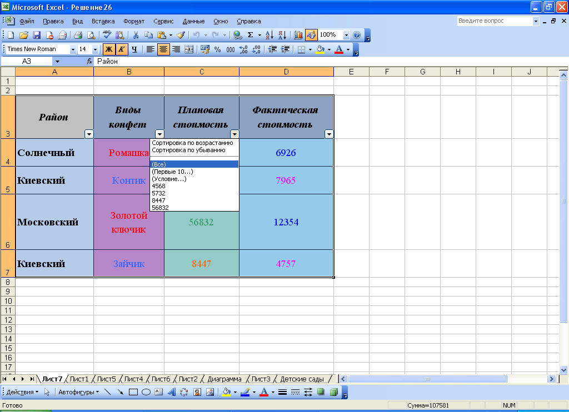The height and width of the screenshot is (412, 569).
Task: Toggle Italic (К) formatting
Action: (x=122, y=49)
